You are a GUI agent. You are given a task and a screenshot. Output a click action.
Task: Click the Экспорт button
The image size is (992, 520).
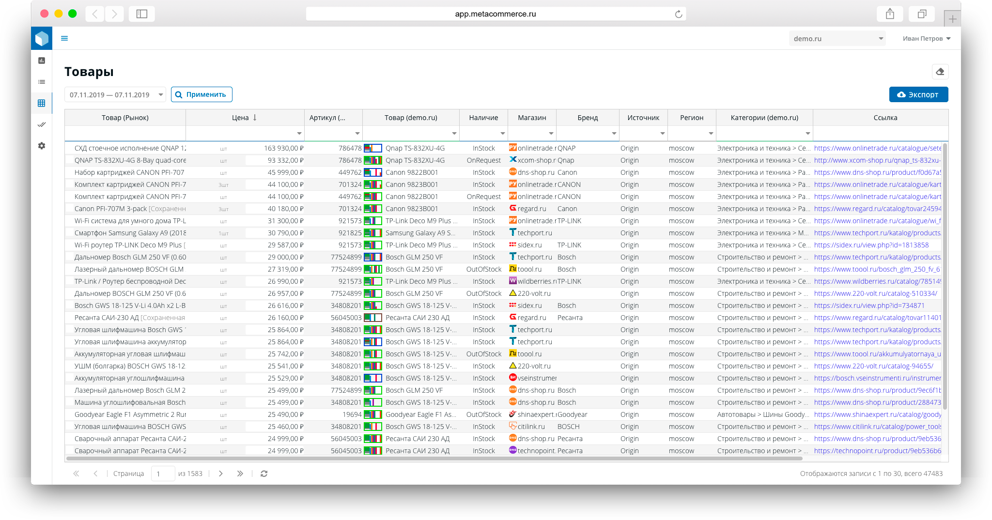pyautogui.click(x=918, y=94)
